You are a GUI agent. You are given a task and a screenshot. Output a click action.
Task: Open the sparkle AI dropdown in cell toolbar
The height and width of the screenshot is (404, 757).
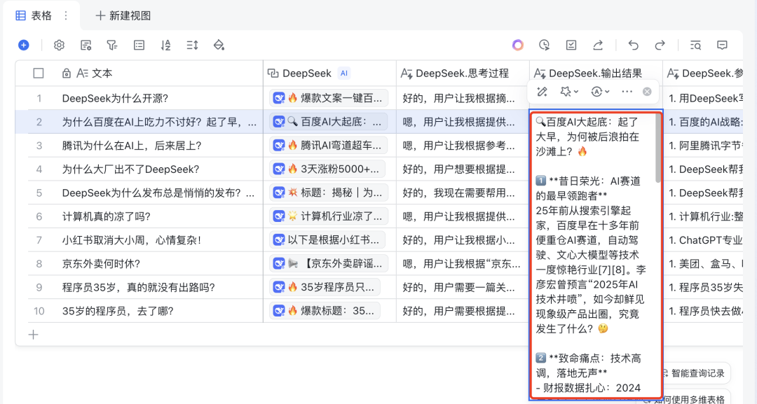pos(568,92)
